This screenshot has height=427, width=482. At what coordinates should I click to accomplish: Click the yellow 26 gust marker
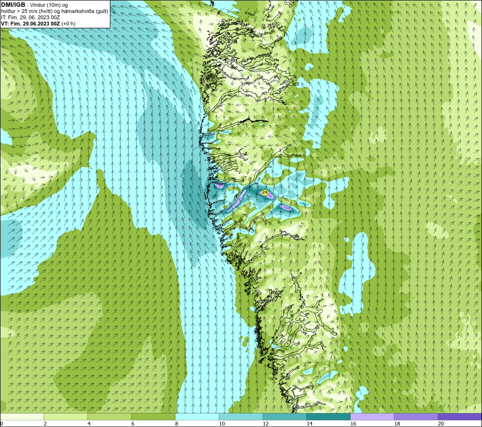click(x=265, y=192)
